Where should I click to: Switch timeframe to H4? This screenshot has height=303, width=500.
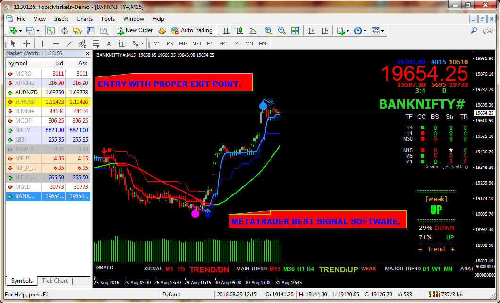(x=222, y=43)
